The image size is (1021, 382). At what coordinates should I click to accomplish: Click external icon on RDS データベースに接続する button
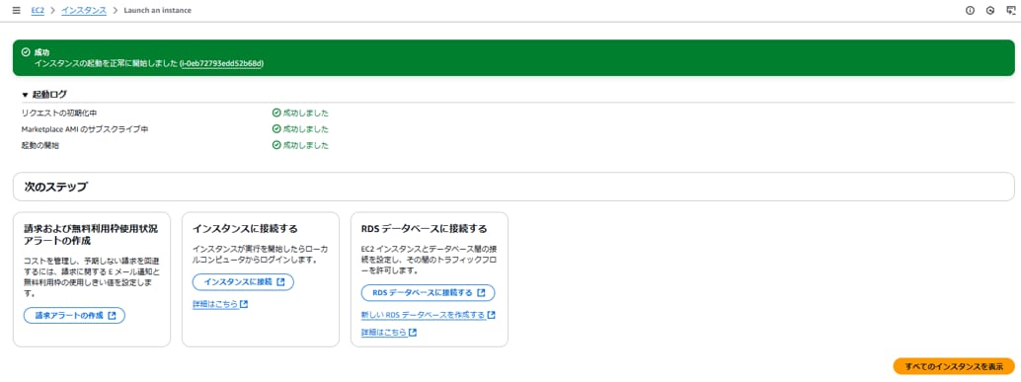pos(481,293)
